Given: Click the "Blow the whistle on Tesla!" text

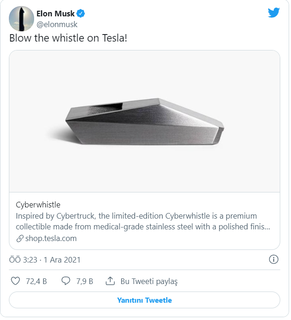Looking at the screenshot, I should pyautogui.click(x=68, y=38).
